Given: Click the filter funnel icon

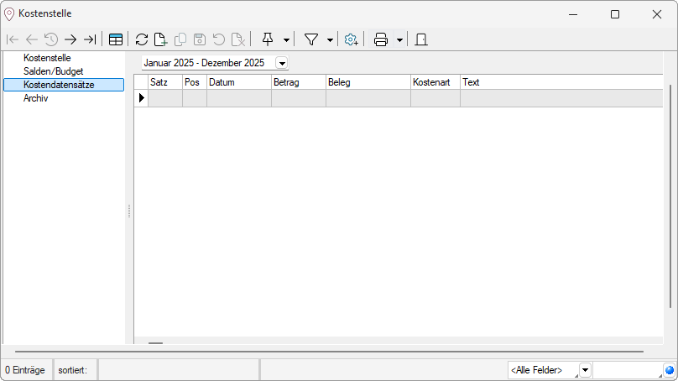Looking at the screenshot, I should [x=311, y=39].
